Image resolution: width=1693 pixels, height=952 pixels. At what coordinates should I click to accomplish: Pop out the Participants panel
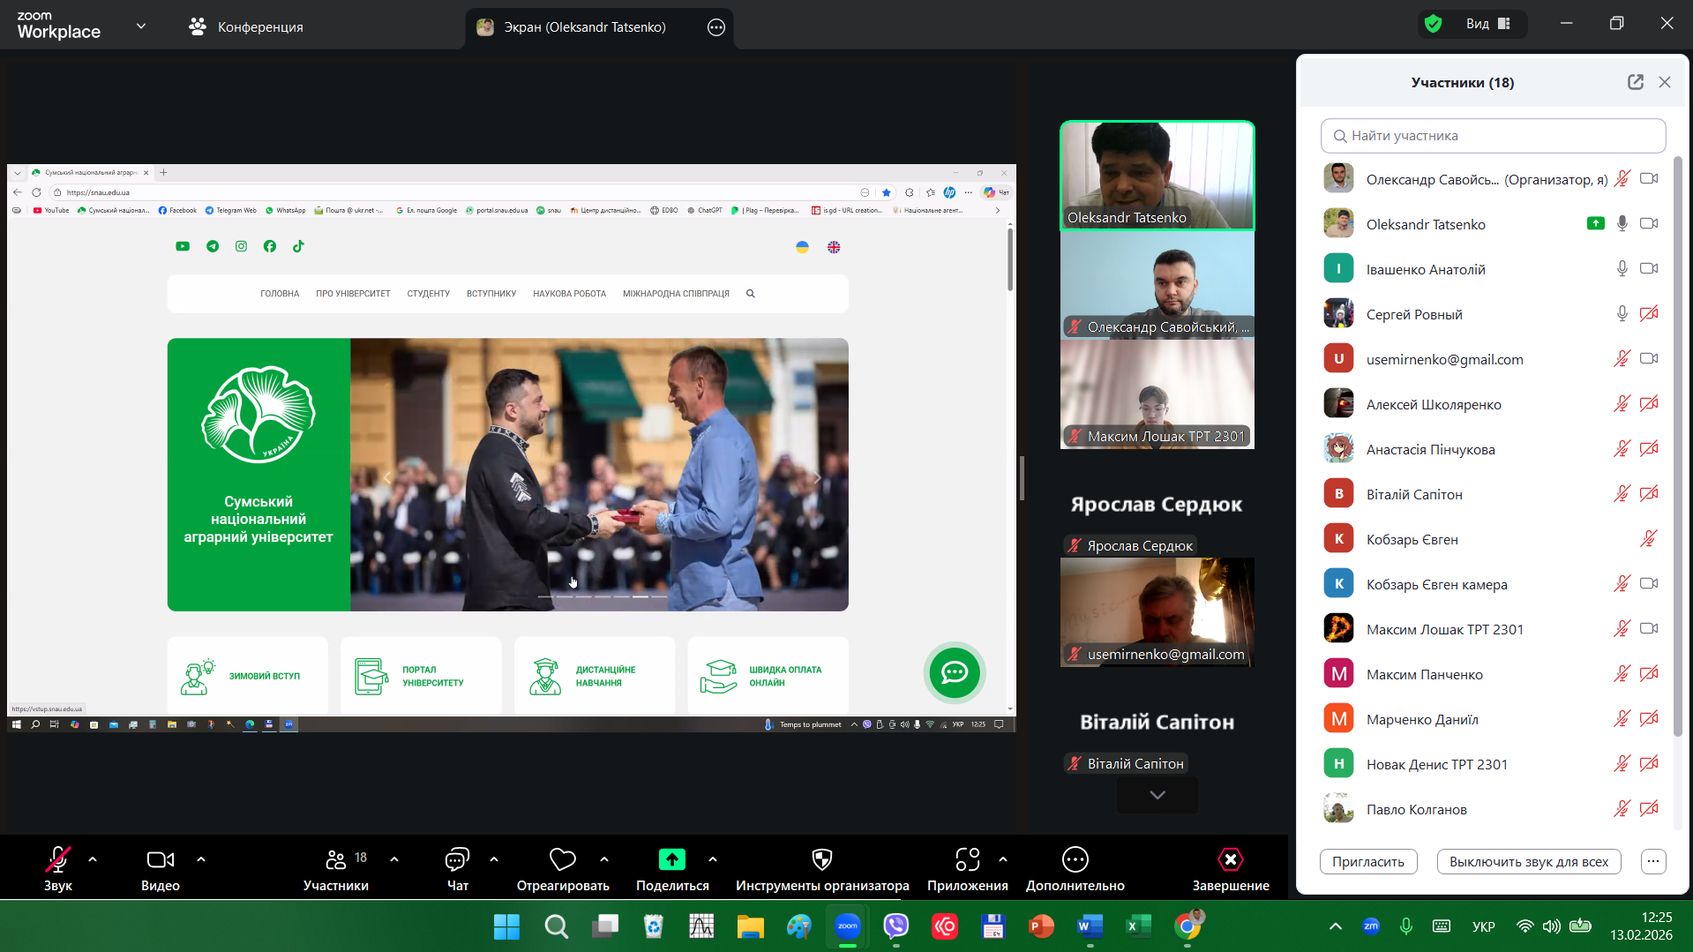(x=1635, y=82)
